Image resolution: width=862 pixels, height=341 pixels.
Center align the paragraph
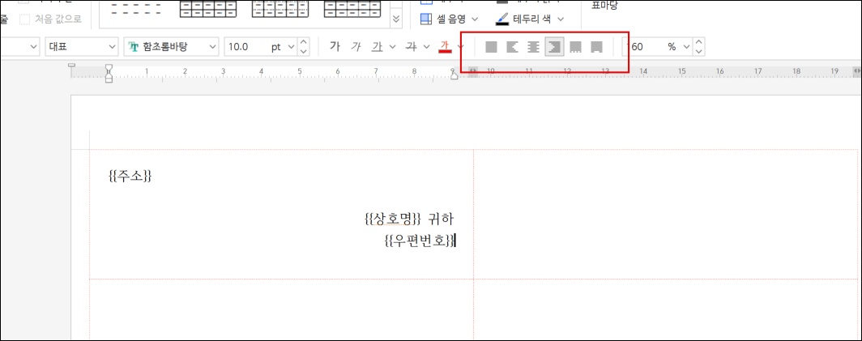pyautogui.click(x=533, y=47)
